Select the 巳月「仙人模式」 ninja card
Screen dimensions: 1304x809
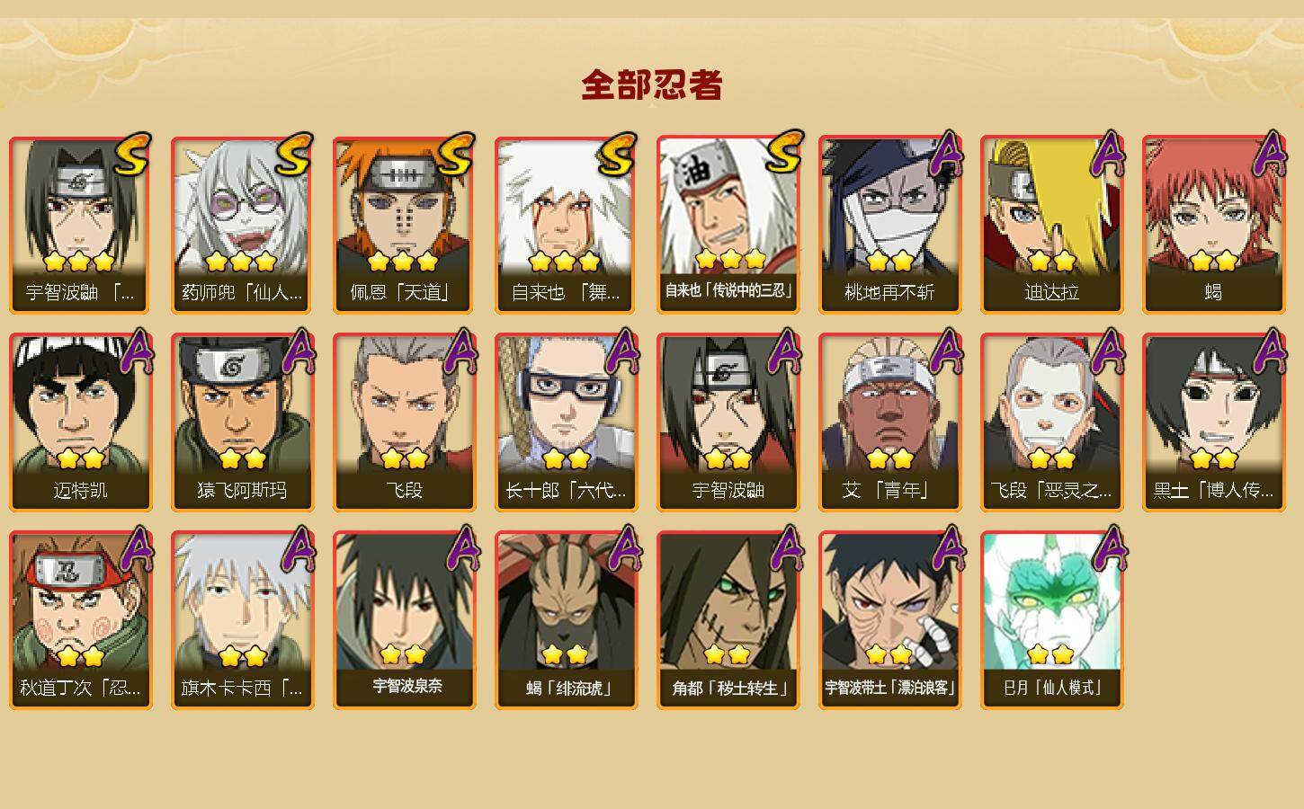(1051, 620)
